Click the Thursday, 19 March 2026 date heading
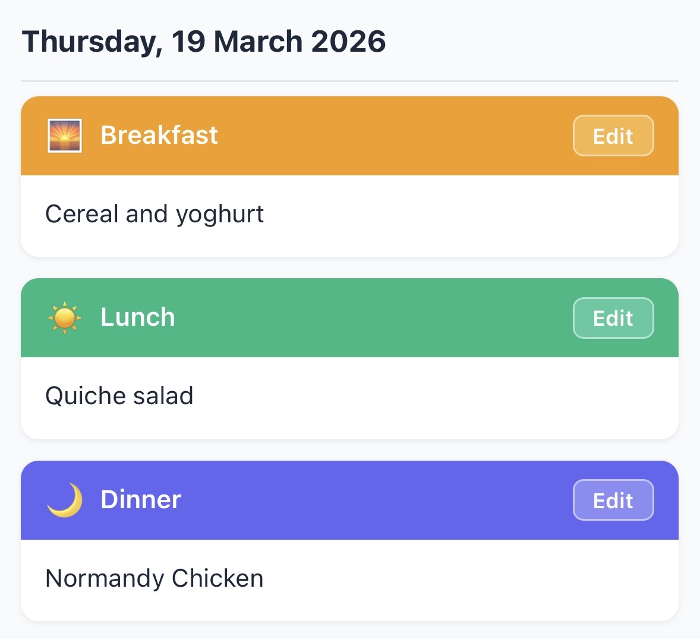This screenshot has width=700, height=639. (x=204, y=42)
